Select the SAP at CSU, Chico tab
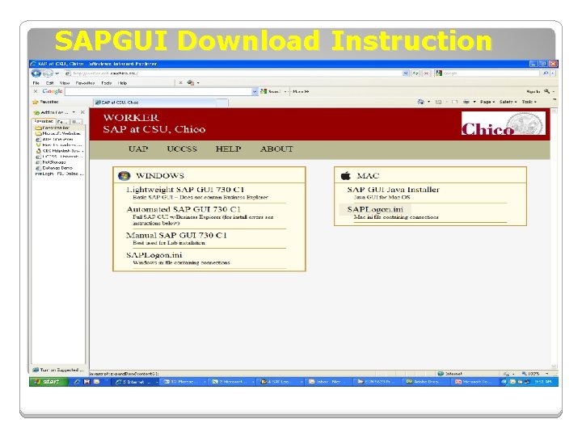The image size is (582, 436). [x=154, y=103]
